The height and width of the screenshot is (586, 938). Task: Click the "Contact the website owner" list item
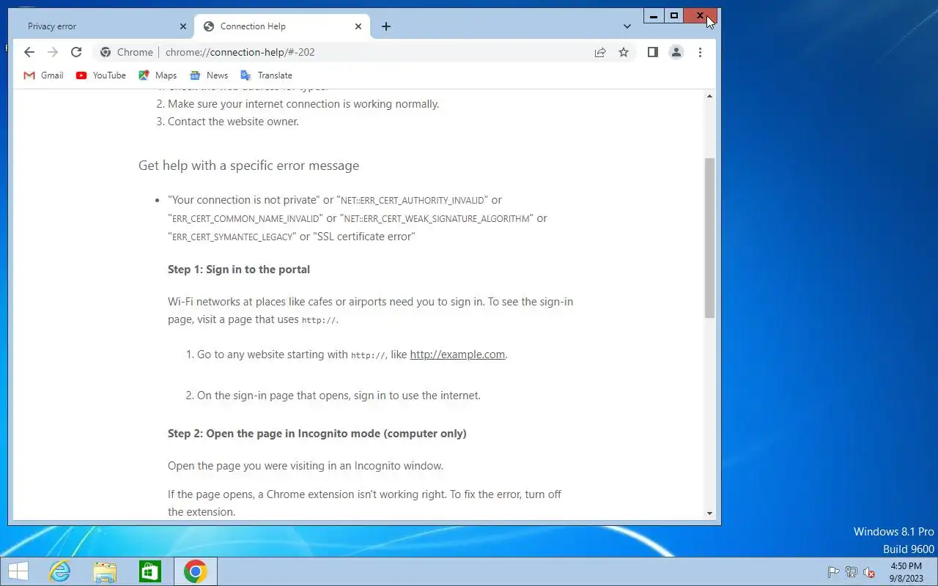click(x=233, y=122)
